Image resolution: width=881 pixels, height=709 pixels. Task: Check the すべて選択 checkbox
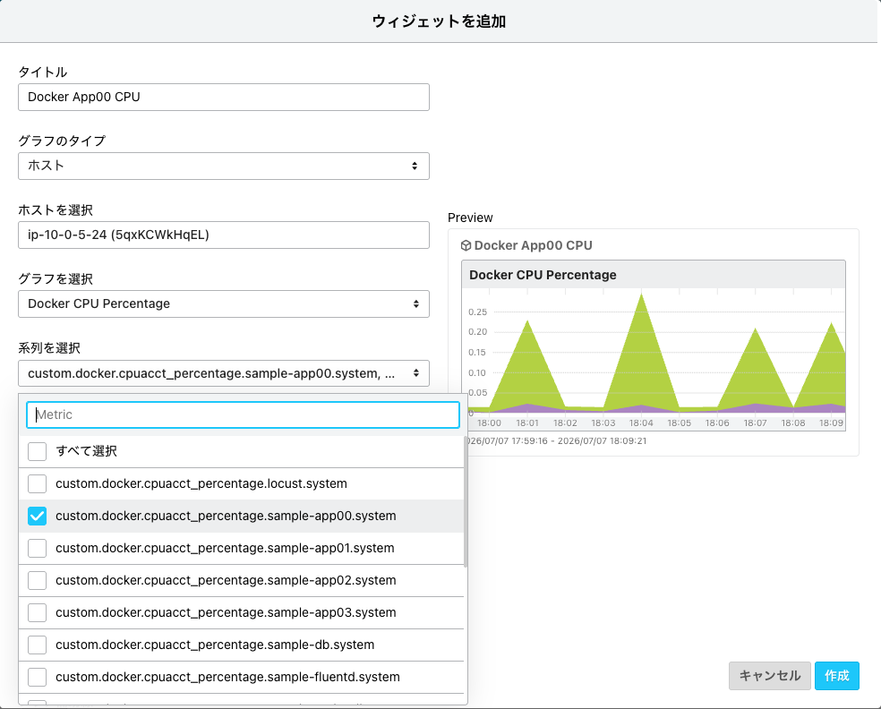(37, 451)
